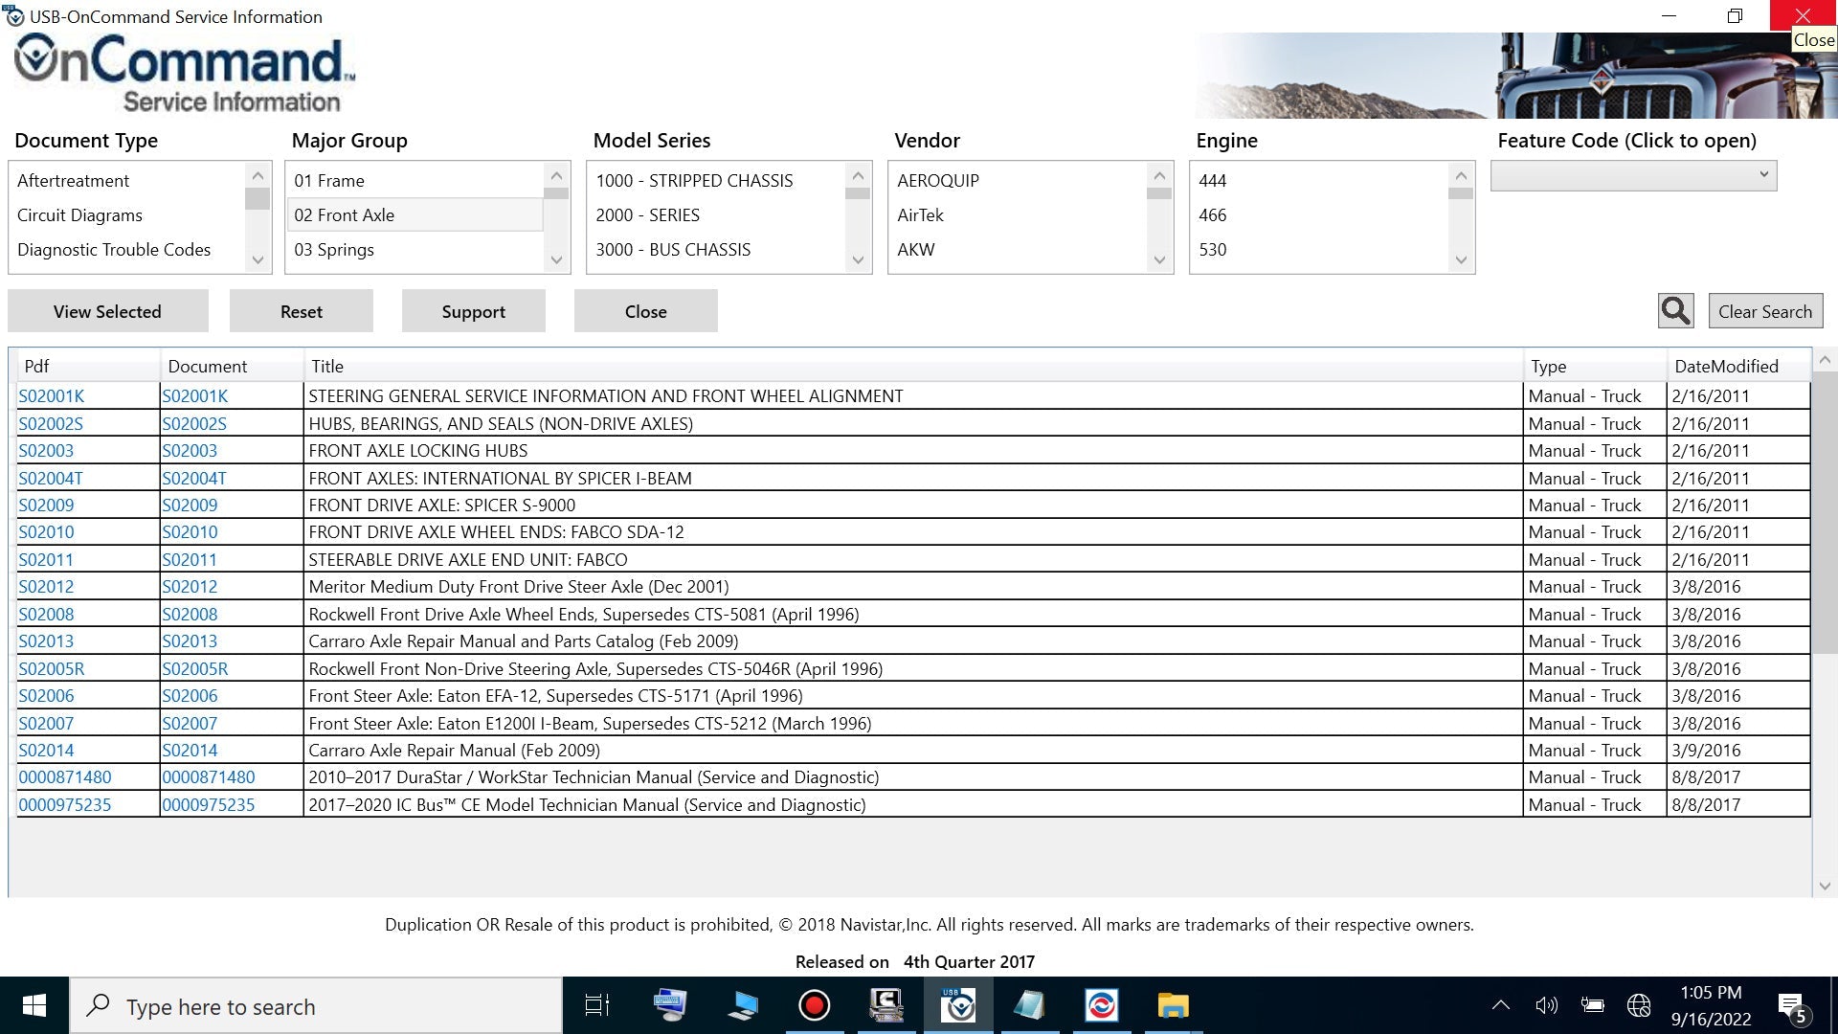Image resolution: width=1838 pixels, height=1034 pixels.
Task: Click the Clear Search button
Action: click(1764, 311)
